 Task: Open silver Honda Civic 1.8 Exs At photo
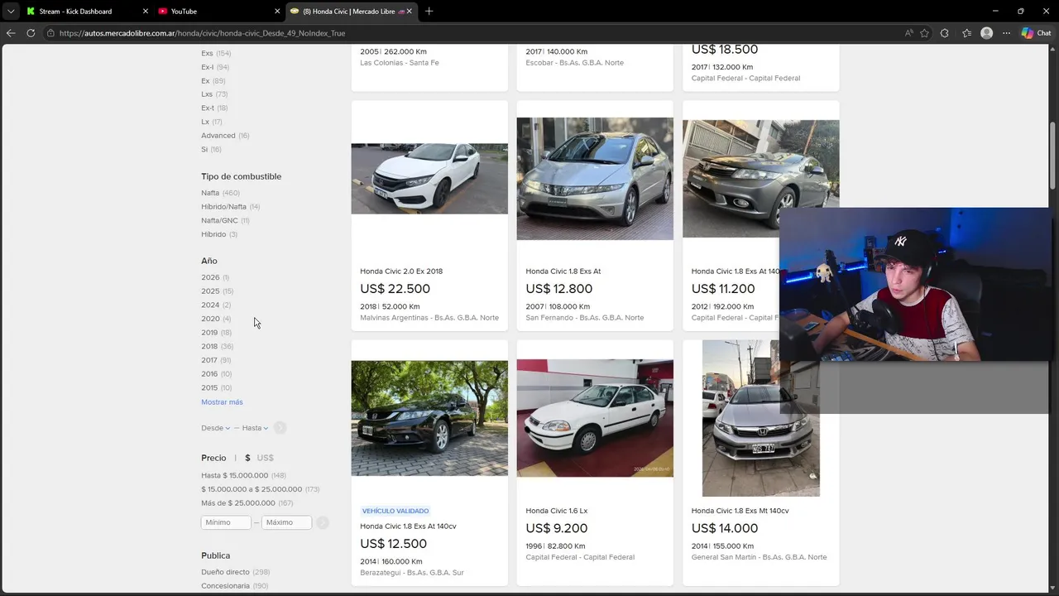coord(595,179)
